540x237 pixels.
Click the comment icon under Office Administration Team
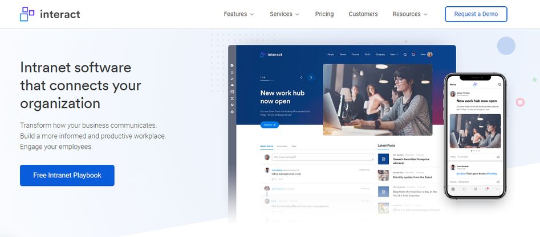coord(281,179)
